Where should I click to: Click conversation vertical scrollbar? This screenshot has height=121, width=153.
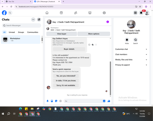(x=110, y=78)
